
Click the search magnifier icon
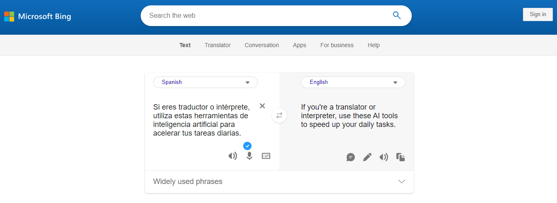tap(396, 16)
